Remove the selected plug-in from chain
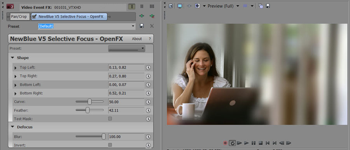 click(x=152, y=16)
